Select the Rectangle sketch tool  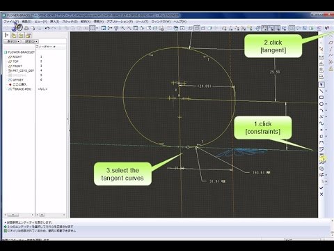click(321, 98)
